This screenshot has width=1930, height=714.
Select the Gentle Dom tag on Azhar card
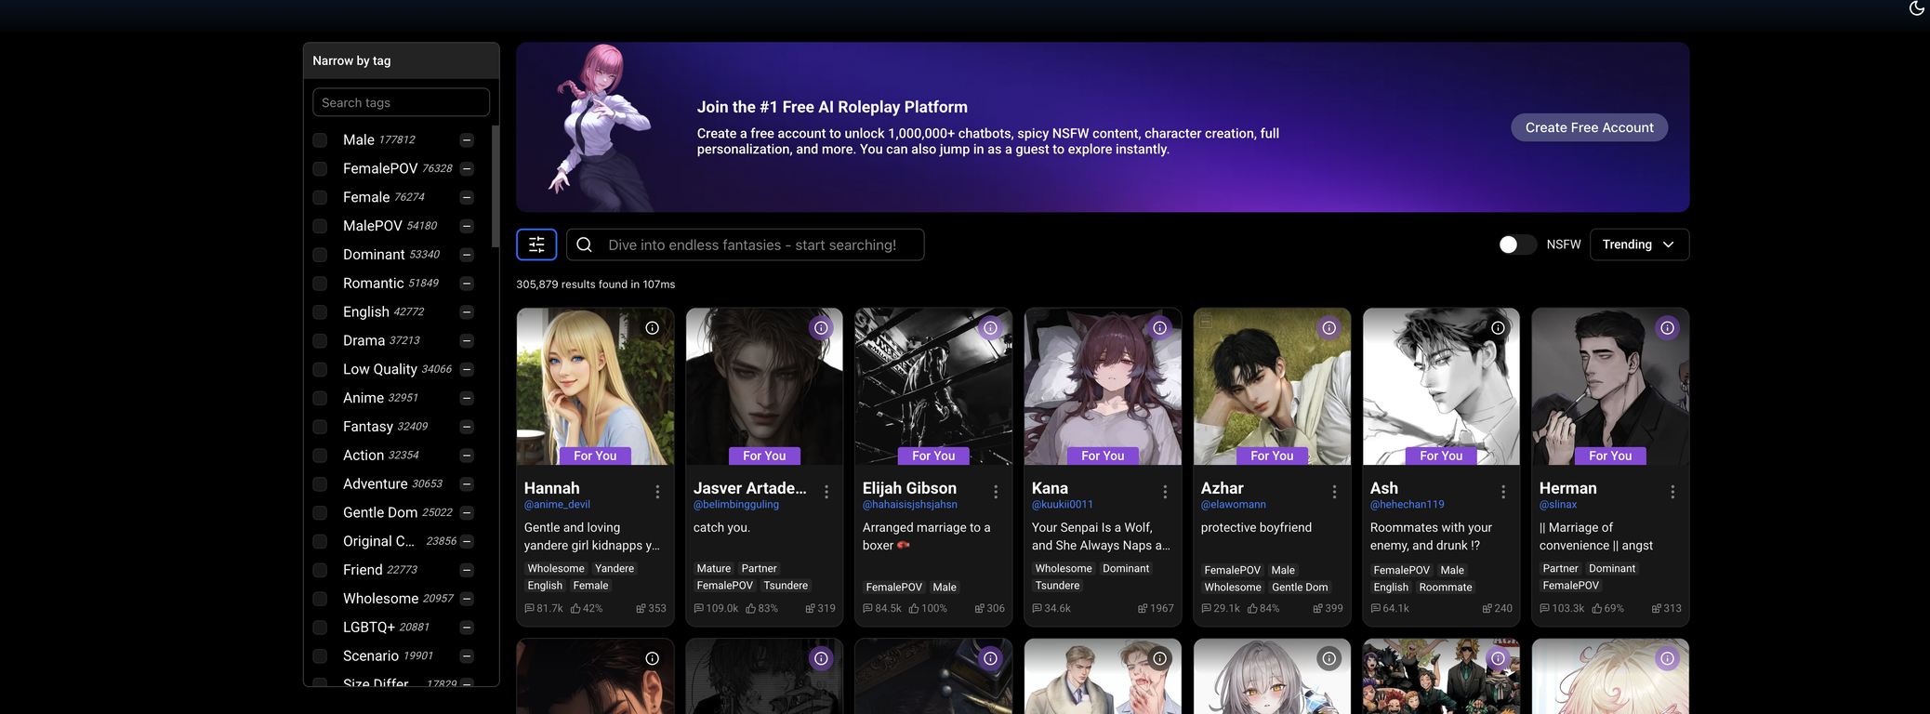pos(1300,587)
